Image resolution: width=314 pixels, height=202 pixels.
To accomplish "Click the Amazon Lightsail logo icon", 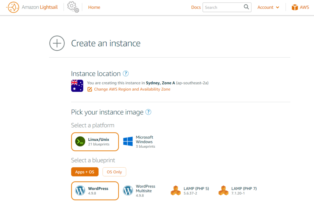I will pyautogui.click(x=13, y=7).
